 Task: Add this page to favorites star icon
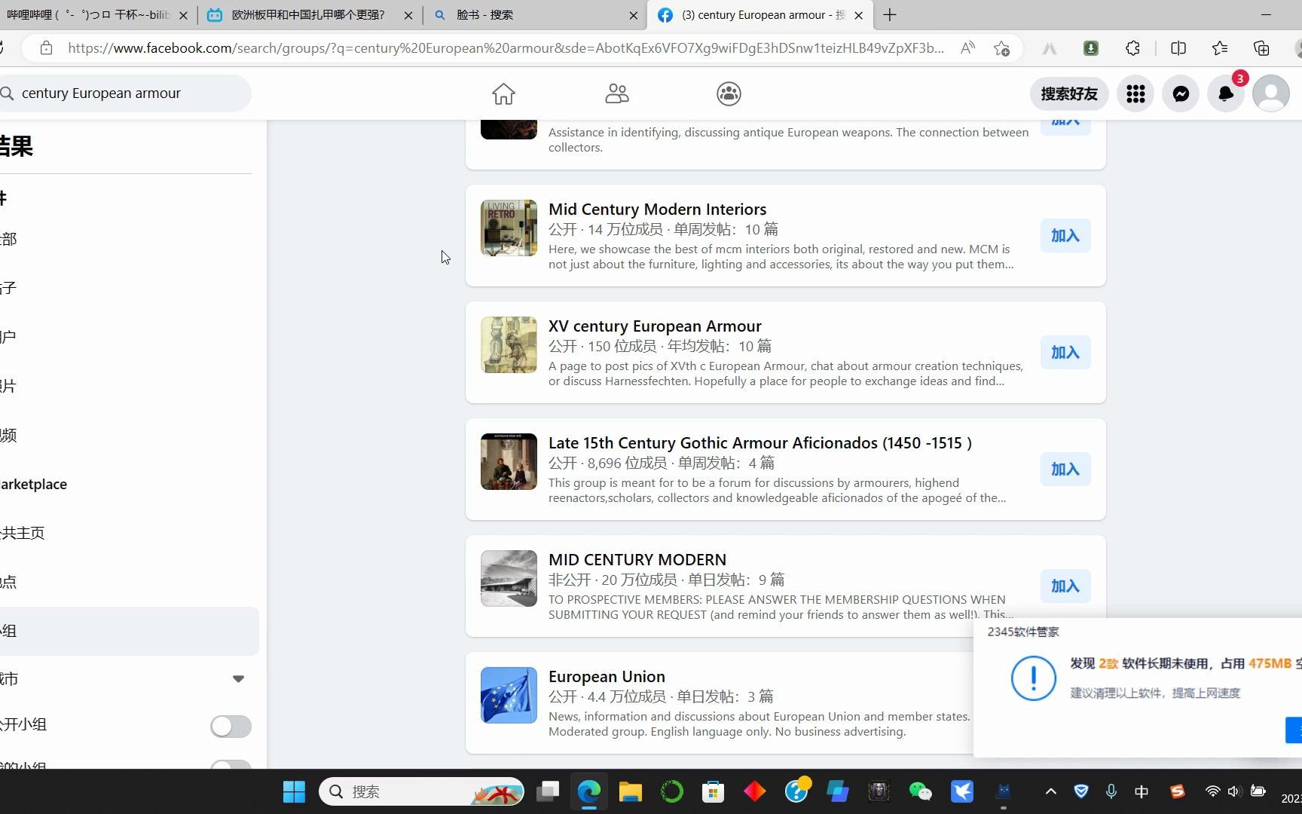[1001, 48]
